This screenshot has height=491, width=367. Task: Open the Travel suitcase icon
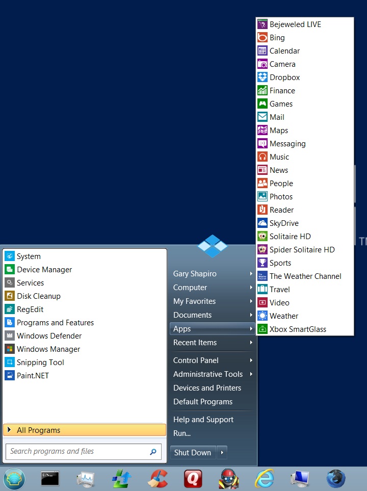point(263,289)
